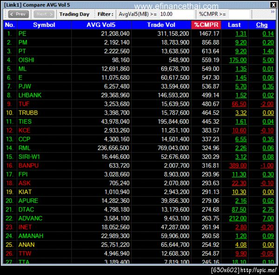Close the Compare AVG Vol 5 window
The image size is (279, 275).
coord(273,5)
